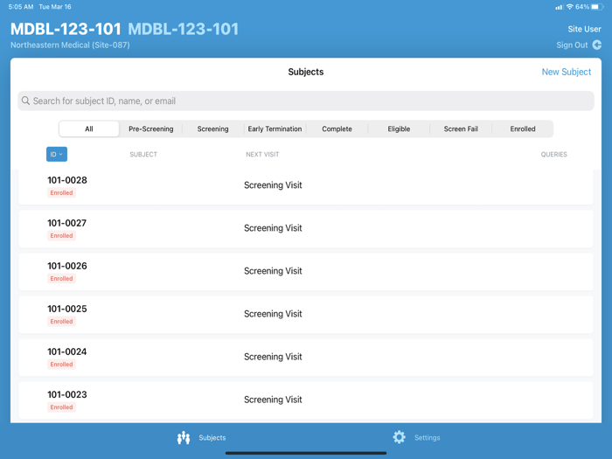612x459 pixels.
Task: Open subject 101-0025
Action: point(306,315)
